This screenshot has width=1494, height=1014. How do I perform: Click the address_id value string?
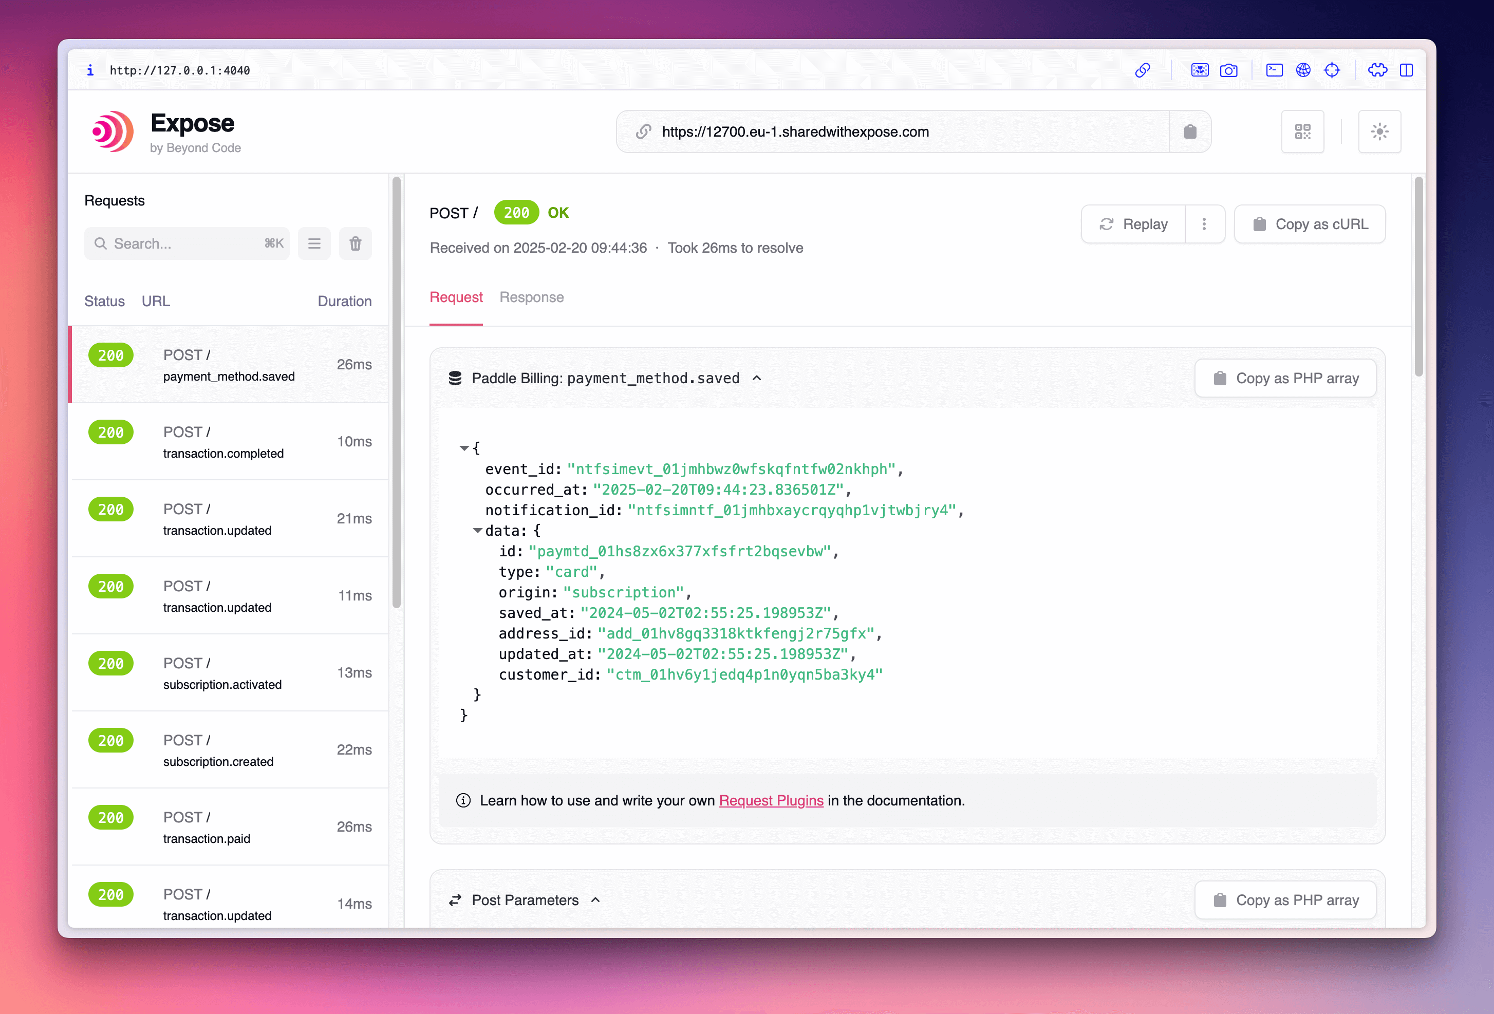(736, 633)
